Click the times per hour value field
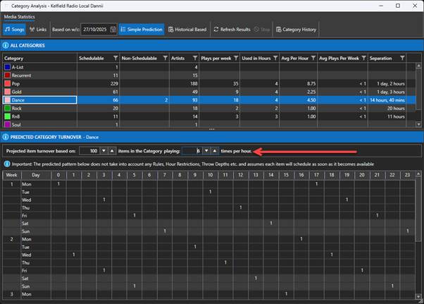 click(x=192, y=151)
